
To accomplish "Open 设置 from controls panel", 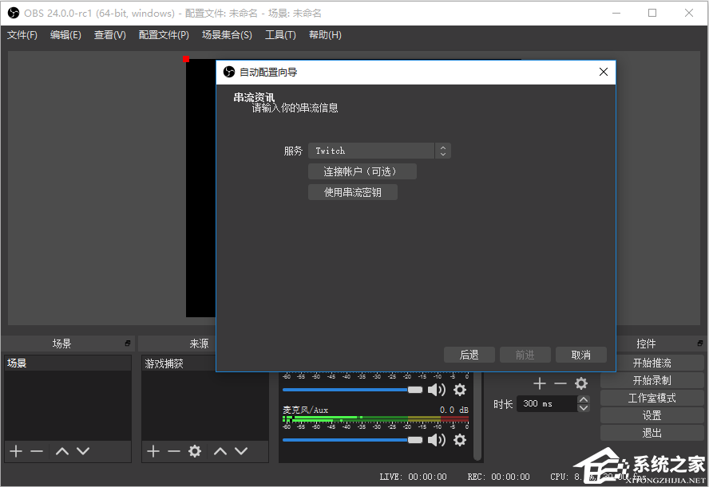I will click(x=652, y=416).
